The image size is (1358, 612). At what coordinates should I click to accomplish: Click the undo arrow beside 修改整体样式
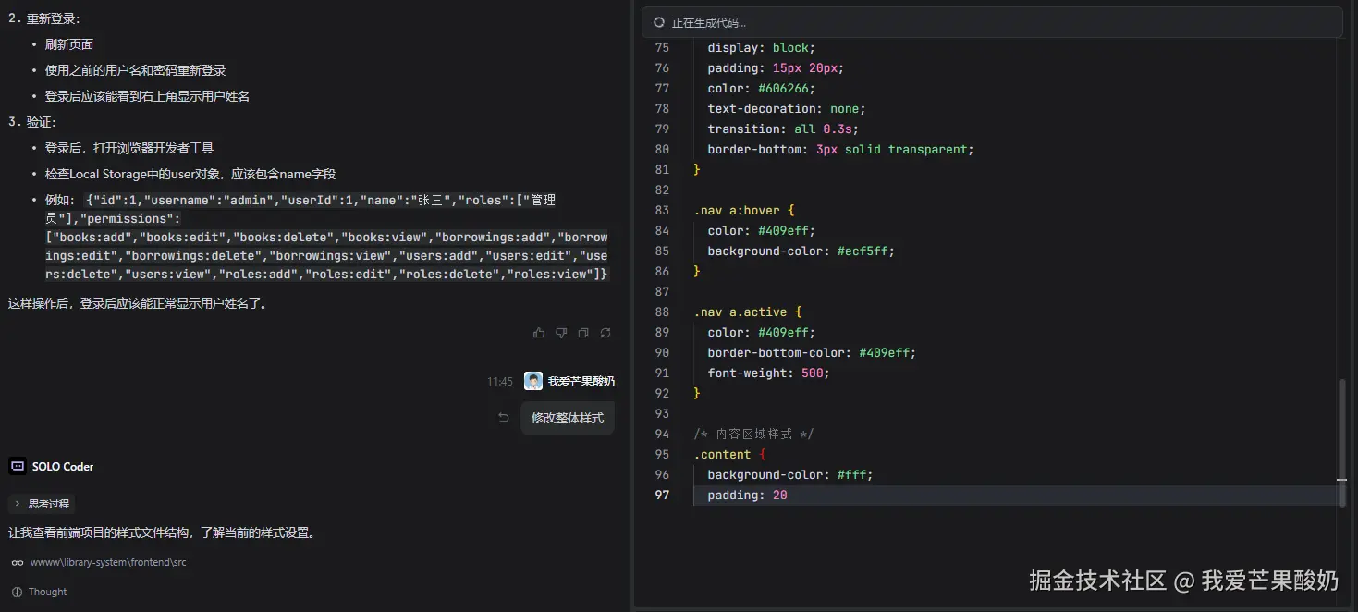click(x=504, y=418)
